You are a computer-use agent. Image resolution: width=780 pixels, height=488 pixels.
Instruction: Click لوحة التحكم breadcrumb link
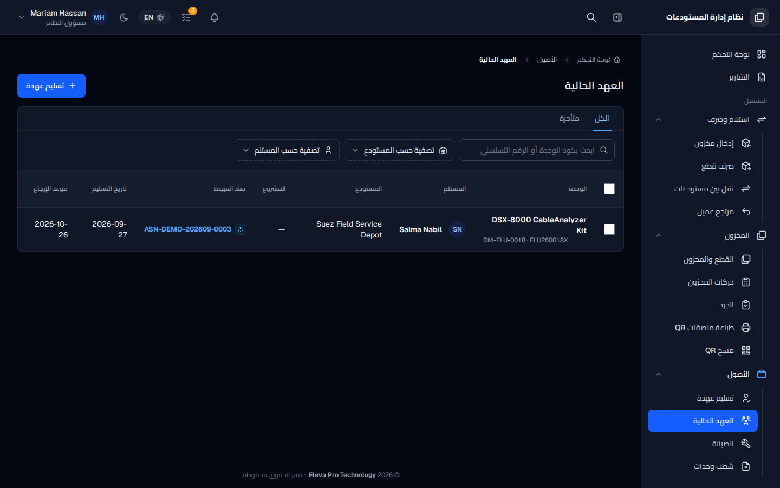coord(599,60)
